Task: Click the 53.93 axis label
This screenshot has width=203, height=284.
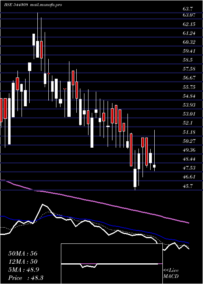Action: point(189,105)
